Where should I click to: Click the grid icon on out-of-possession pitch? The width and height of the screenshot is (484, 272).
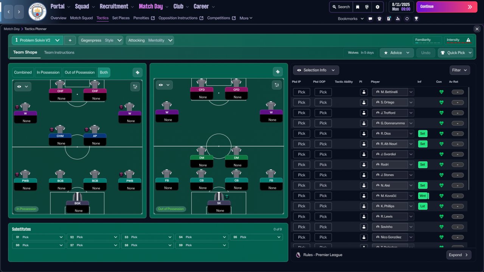coord(276,85)
